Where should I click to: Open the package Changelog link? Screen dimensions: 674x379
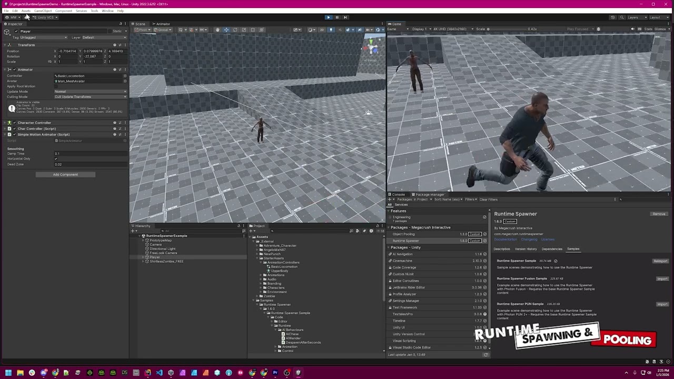point(529,240)
